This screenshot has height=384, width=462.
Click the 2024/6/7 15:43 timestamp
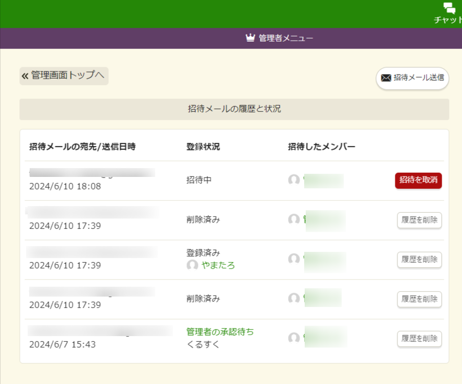tap(63, 344)
